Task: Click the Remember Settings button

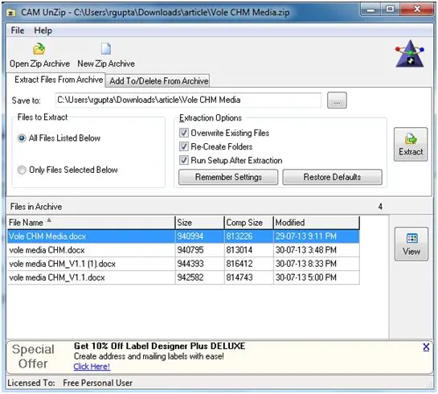Action: tap(228, 177)
